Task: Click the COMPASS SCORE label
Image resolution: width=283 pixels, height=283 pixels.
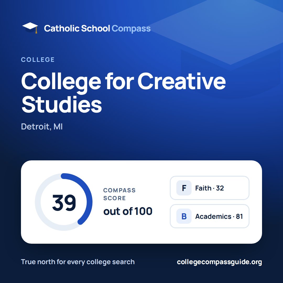Action: click(119, 194)
